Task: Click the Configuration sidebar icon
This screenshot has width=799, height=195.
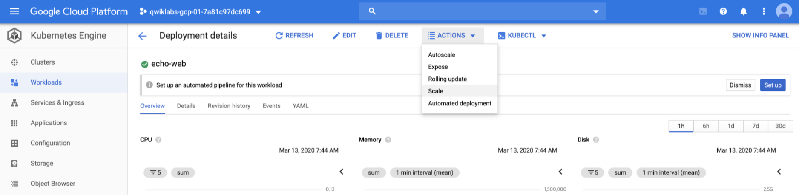Action: click(14, 143)
